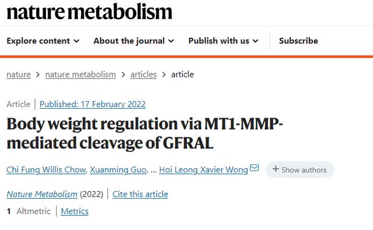Viewport: 373px width, 230px height.
Task: Open author Xuanming Guo link
Action: pyautogui.click(x=118, y=170)
